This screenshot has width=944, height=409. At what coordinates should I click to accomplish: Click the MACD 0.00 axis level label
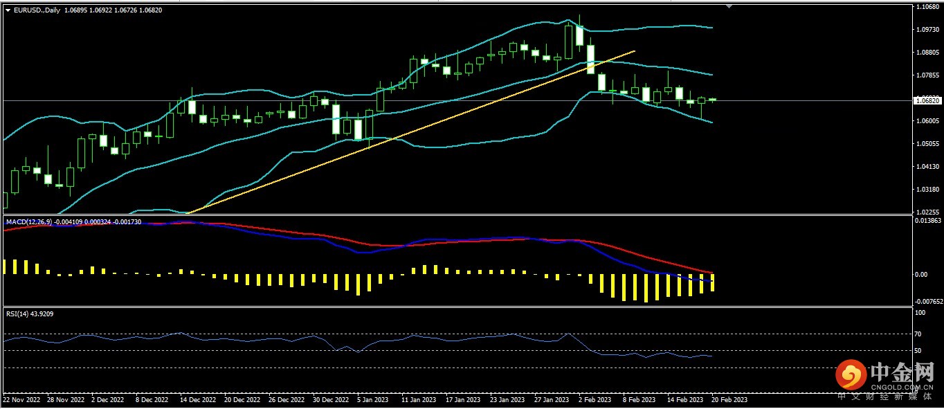[921, 275]
